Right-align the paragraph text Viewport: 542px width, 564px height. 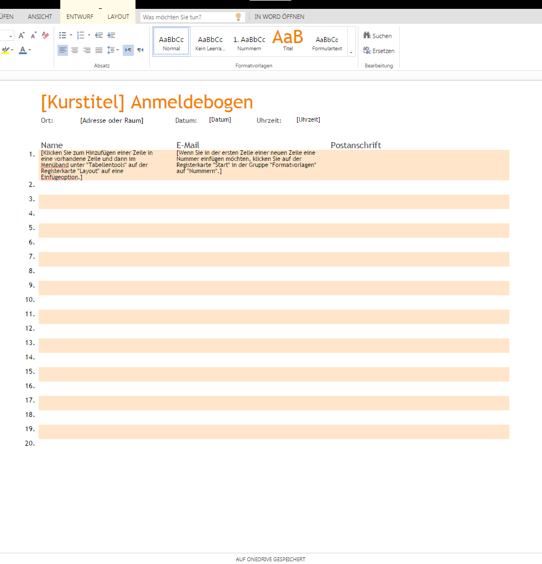tap(87, 50)
